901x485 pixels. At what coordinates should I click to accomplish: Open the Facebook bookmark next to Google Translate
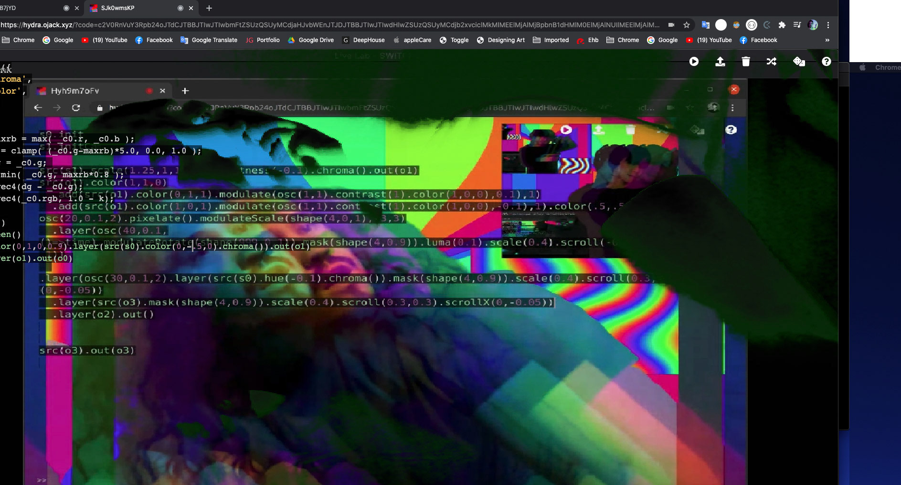154,40
